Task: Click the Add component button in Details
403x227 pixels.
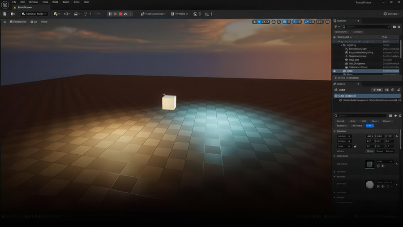Action: [x=377, y=90]
